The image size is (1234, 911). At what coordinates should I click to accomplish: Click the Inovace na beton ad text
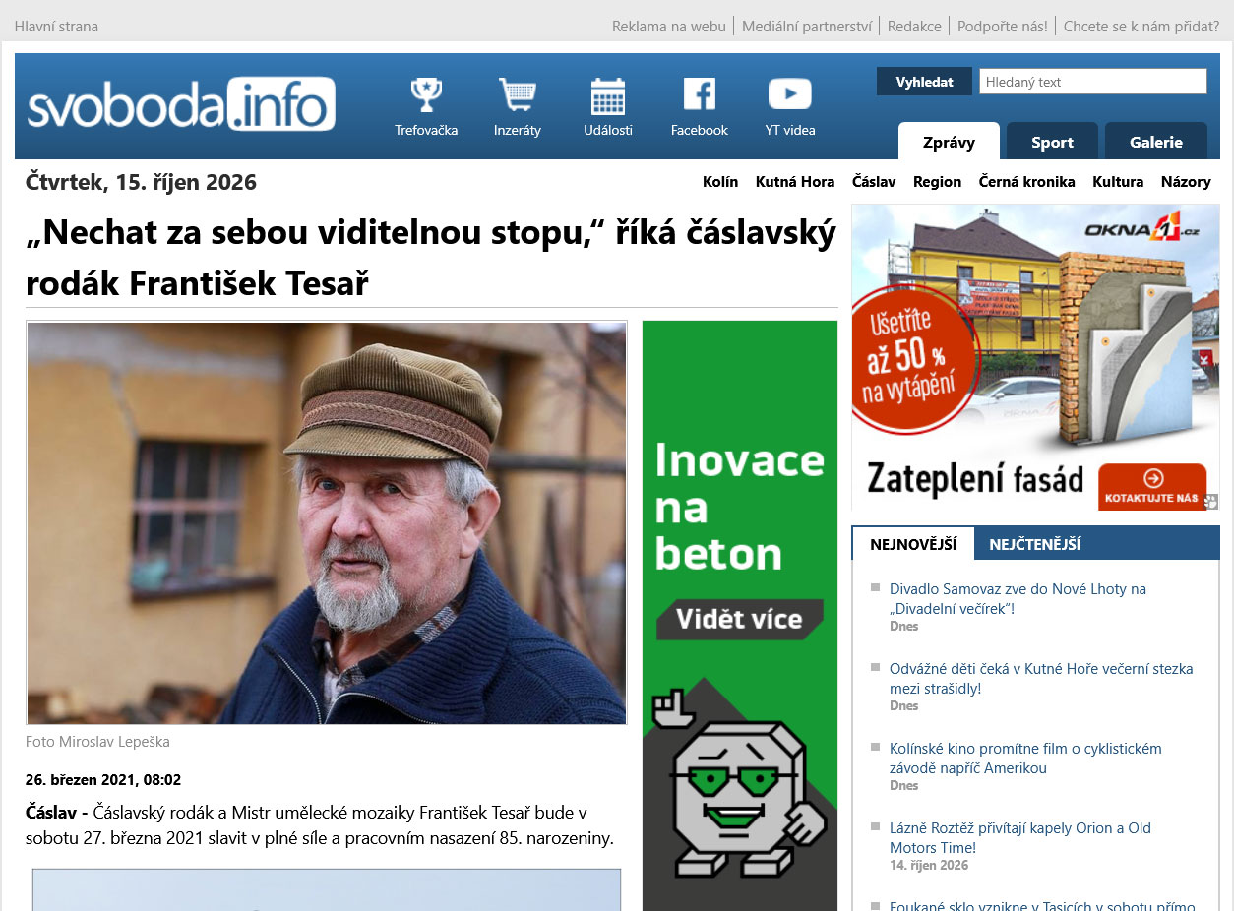(x=739, y=507)
